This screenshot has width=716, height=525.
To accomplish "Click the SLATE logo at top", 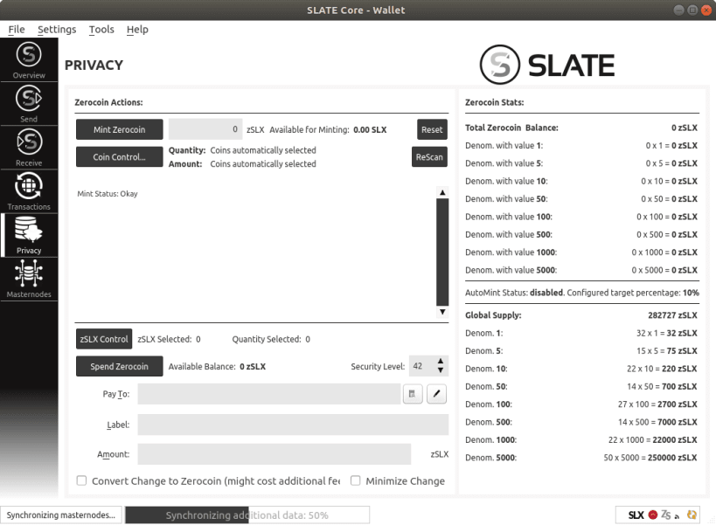I will pyautogui.click(x=547, y=65).
